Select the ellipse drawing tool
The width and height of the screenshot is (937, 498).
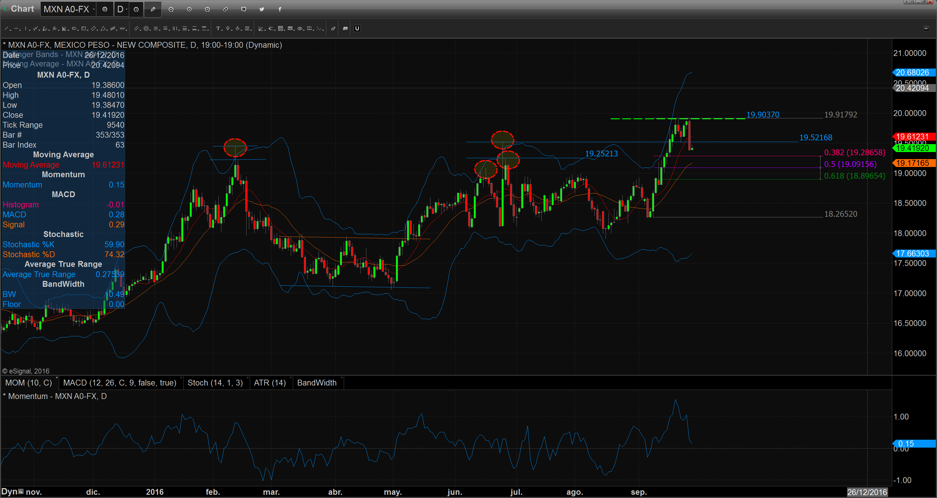(74, 28)
